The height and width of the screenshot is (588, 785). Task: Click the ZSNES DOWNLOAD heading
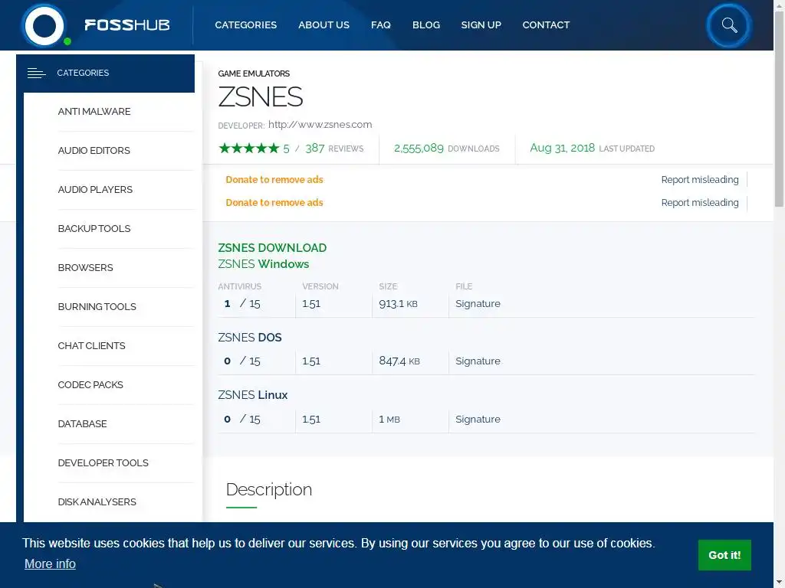272,248
